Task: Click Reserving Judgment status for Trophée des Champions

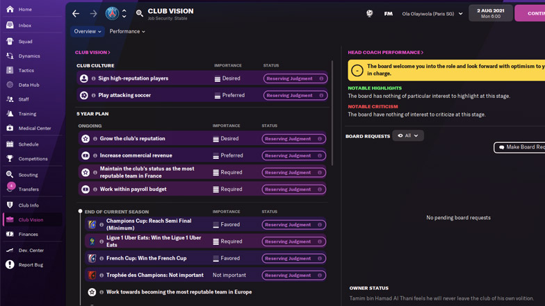Action: (x=293, y=275)
